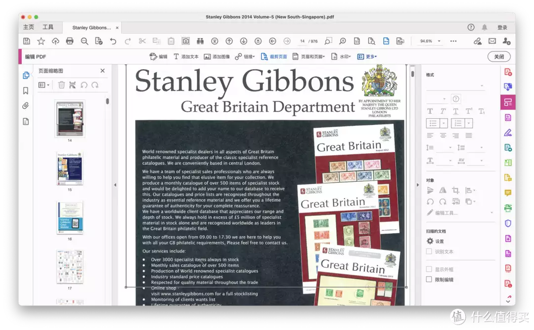534x330 pixels.
Task: Rotate page clockwise in thumbnails panel
Action: (x=95, y=85)
